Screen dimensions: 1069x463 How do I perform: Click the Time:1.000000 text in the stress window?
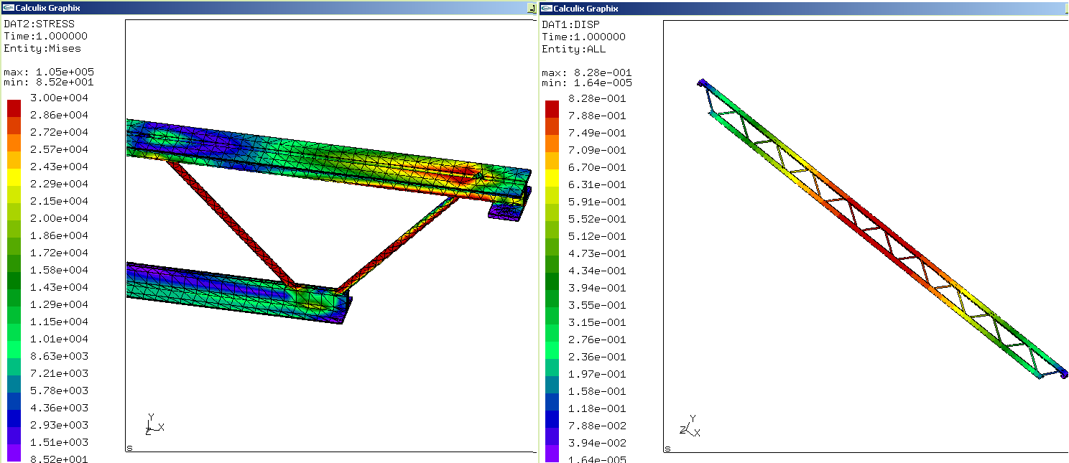(45, 37)
